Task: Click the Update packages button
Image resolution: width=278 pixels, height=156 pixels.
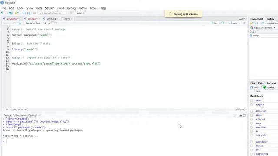Action: 268,88
